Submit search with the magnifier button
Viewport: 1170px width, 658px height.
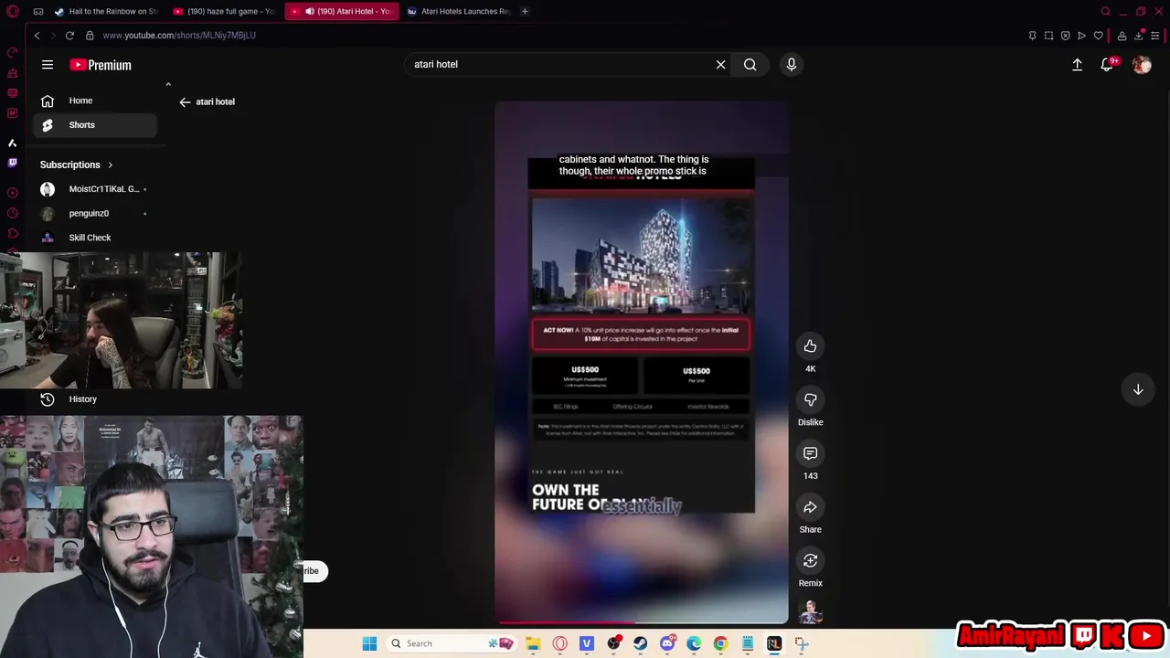pyautogui.click(x=750, y=64)
